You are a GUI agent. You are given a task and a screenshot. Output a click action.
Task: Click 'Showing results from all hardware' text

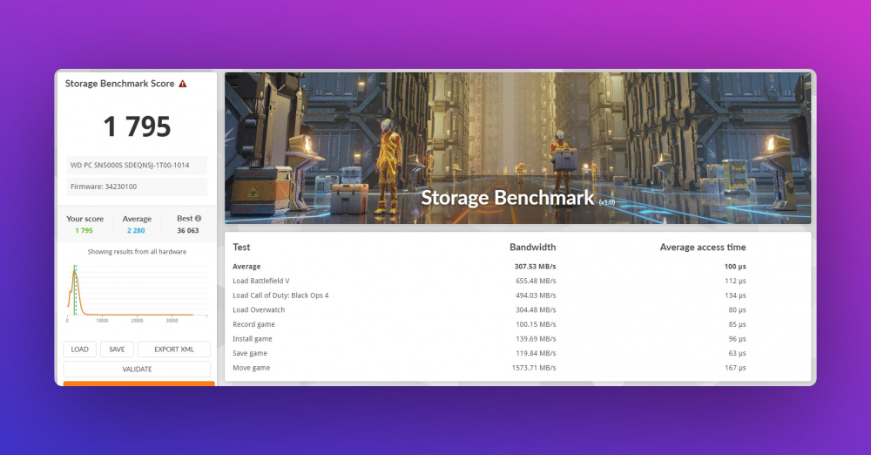[137, 252]
